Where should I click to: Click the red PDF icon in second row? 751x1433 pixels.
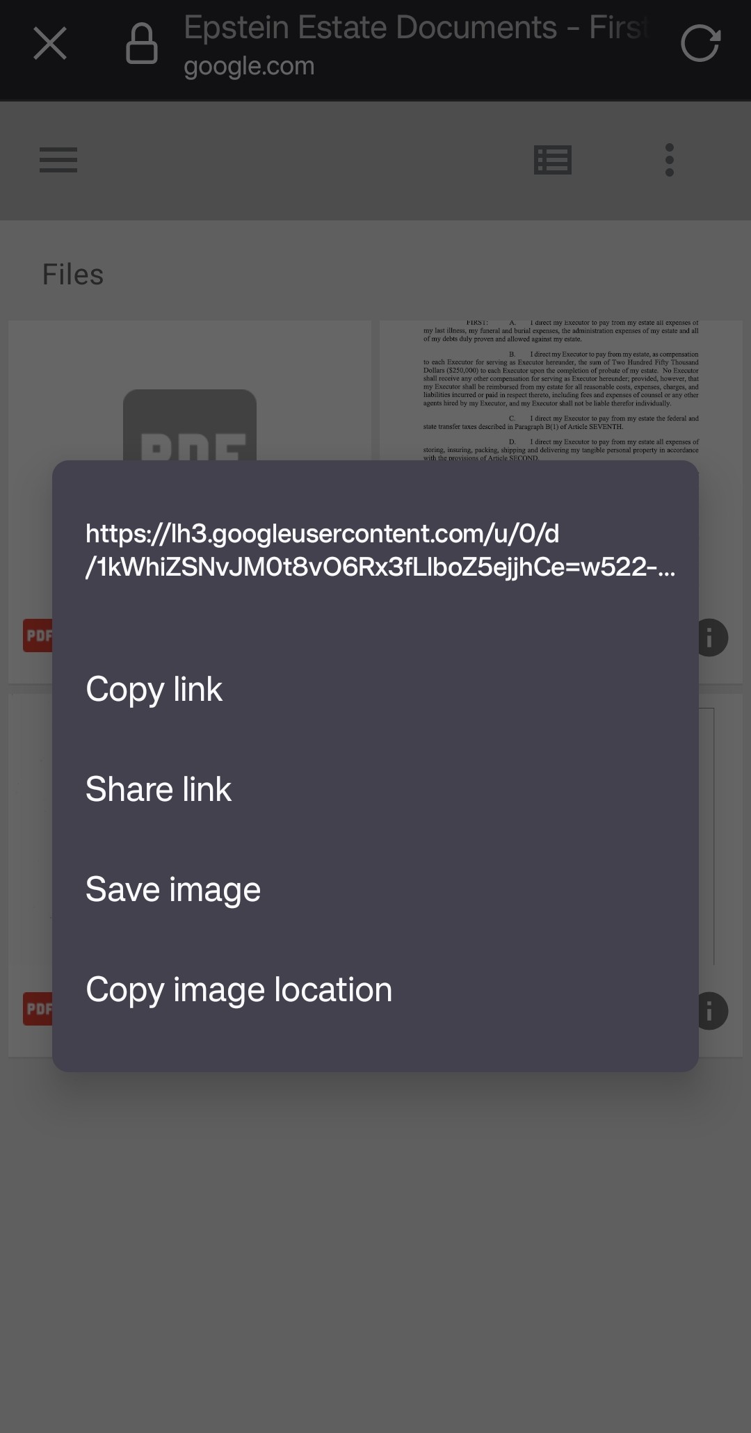pyautogui.click(x=38, y=1009)
